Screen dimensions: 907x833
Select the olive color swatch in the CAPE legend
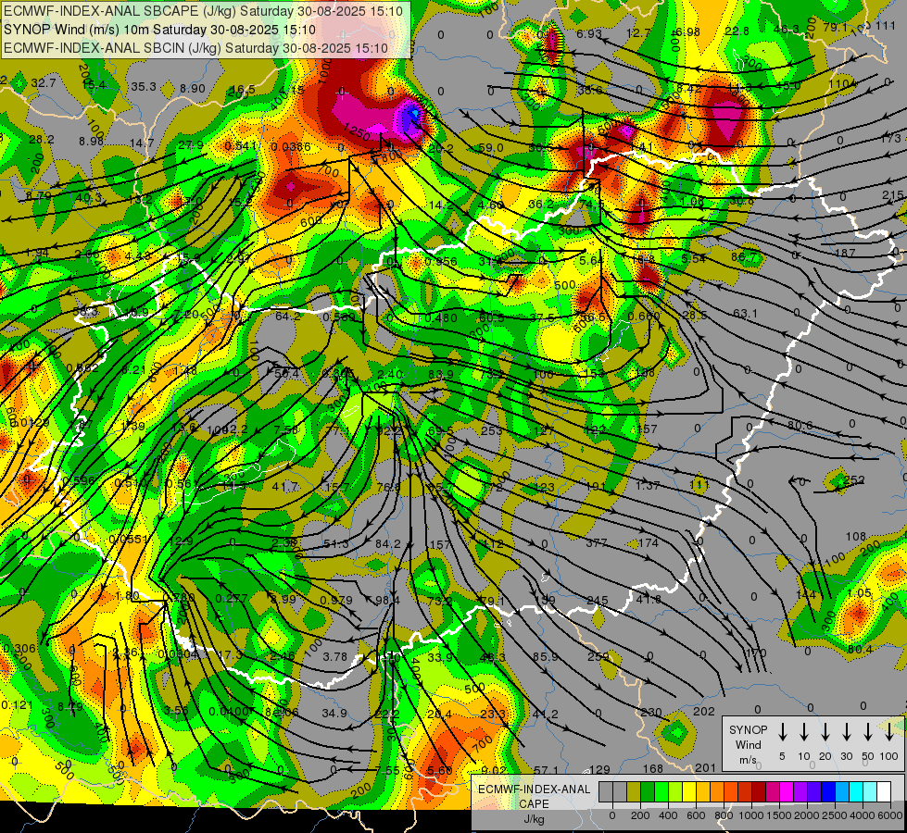(634, 792)
